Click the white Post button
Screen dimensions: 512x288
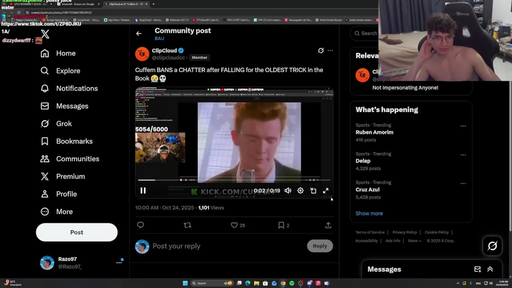(77, 232)
